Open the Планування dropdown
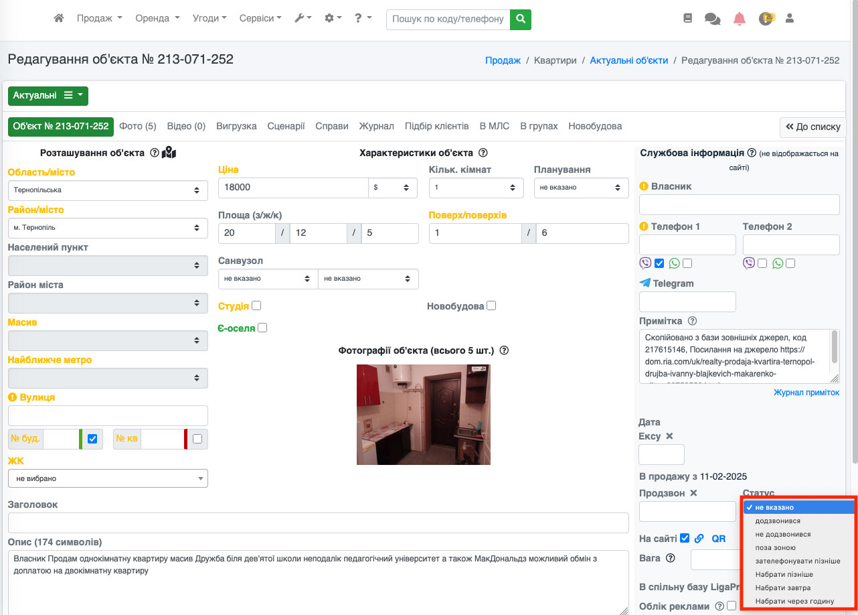The height and width of the screenshot is (615, 858). pyautogui.click(x=581, y=188)
